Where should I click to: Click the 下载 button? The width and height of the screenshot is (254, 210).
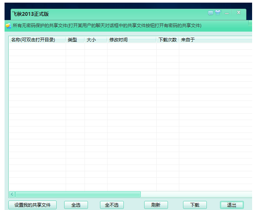195,205
